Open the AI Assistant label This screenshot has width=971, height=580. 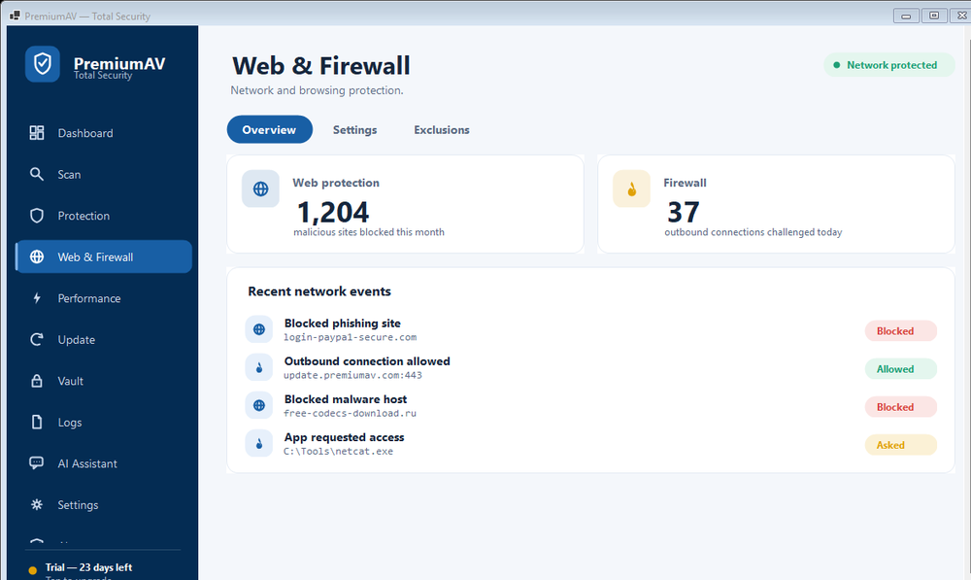(87, 463)
